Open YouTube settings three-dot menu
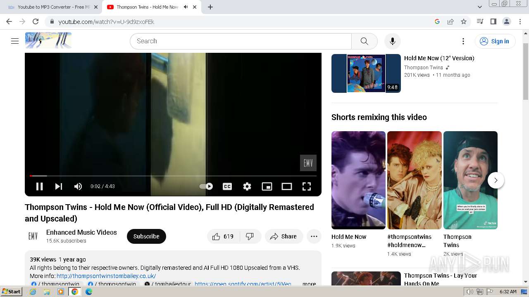 tap(463, 41)
